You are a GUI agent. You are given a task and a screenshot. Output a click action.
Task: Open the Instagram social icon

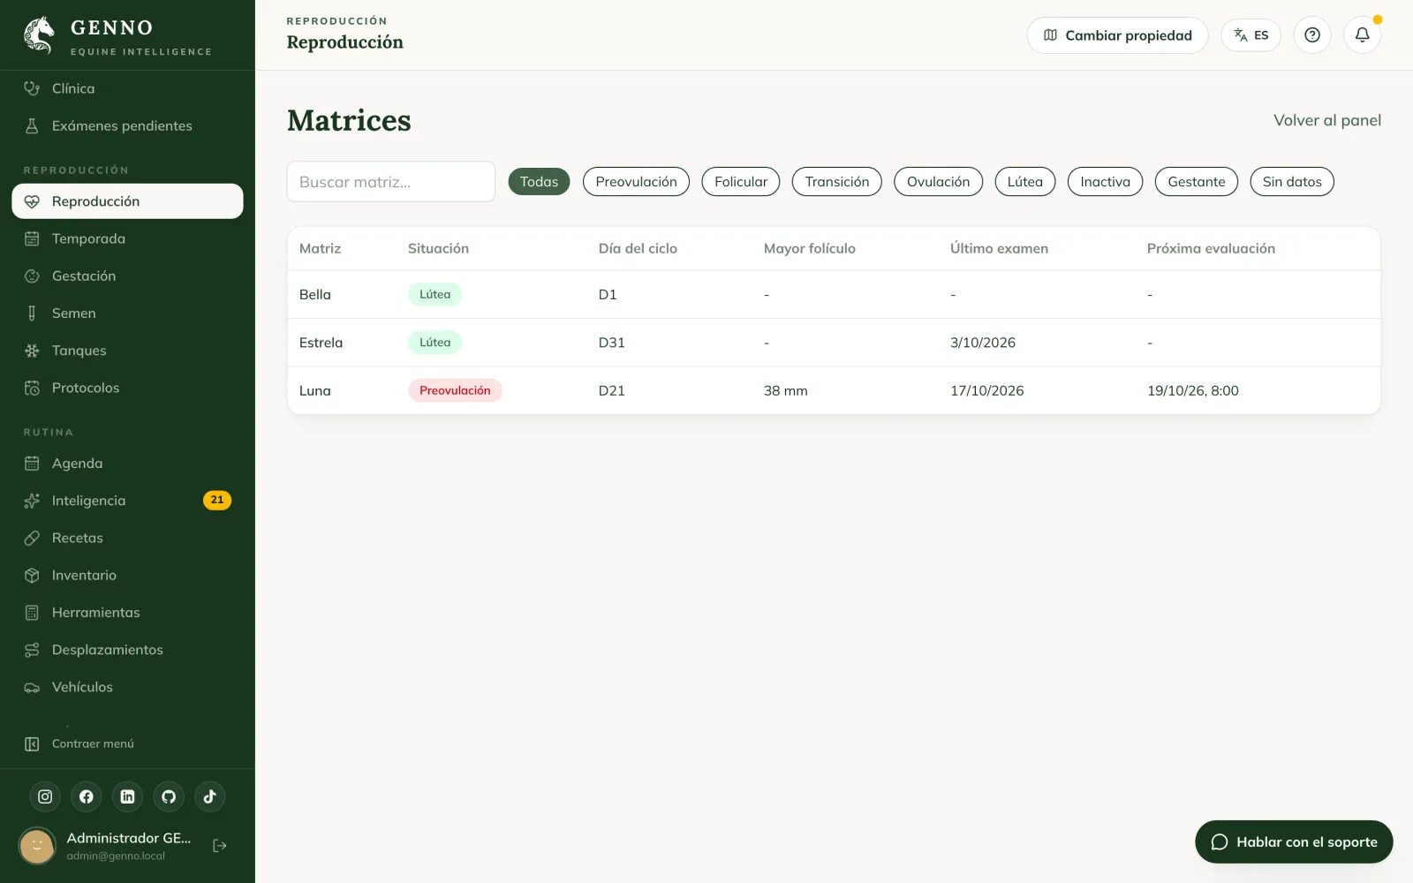[x=45, y=796]
